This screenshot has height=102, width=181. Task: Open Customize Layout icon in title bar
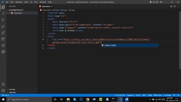pos(161,2)
